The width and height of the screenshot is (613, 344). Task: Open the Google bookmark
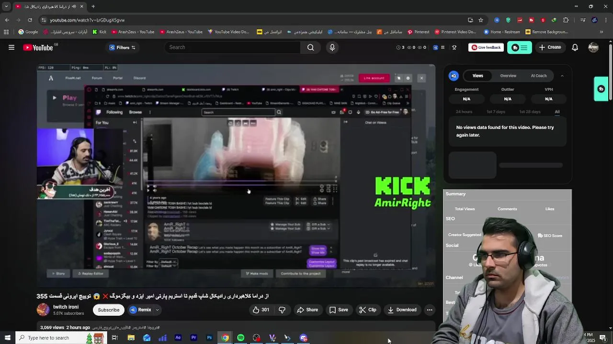click(28, 32)
